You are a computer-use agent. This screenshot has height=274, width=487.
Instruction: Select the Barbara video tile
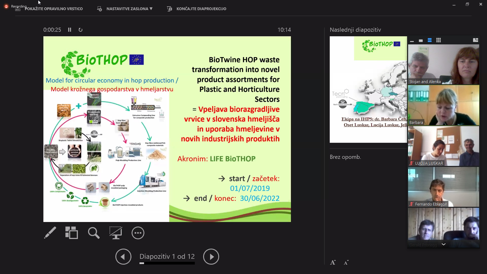click(x=444, y=105)
